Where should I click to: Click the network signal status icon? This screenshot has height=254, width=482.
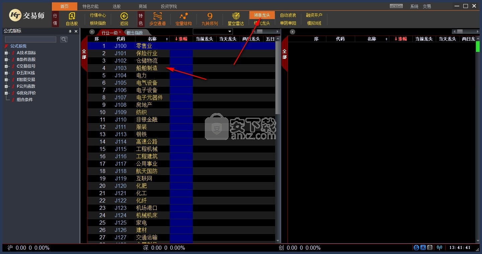tap(439, 248)
